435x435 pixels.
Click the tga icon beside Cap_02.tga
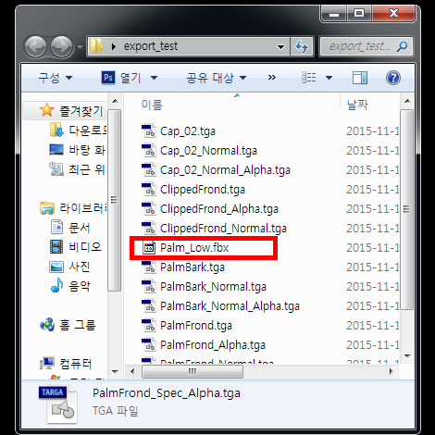149,130
